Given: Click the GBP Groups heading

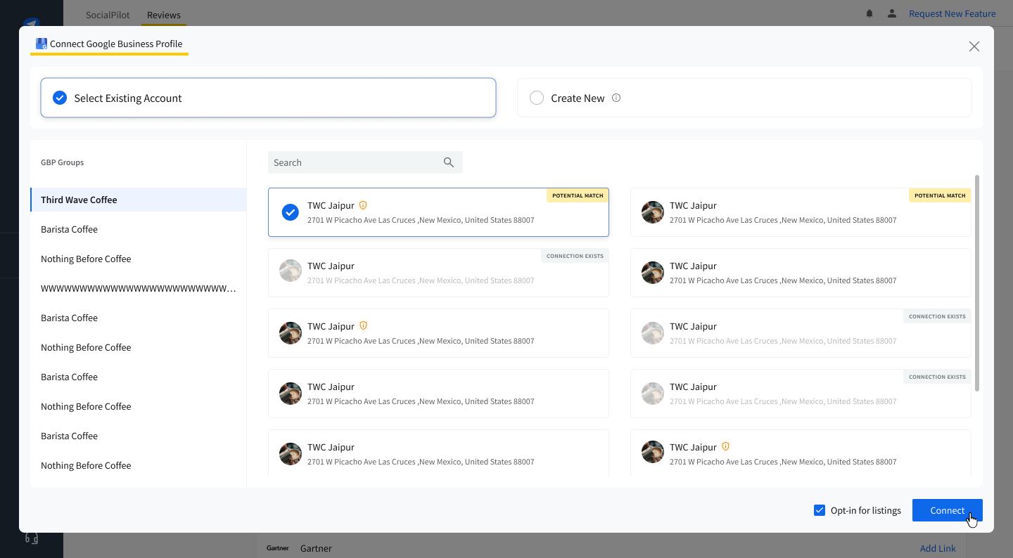Looking at the screenshot, I should pos(62,162).
